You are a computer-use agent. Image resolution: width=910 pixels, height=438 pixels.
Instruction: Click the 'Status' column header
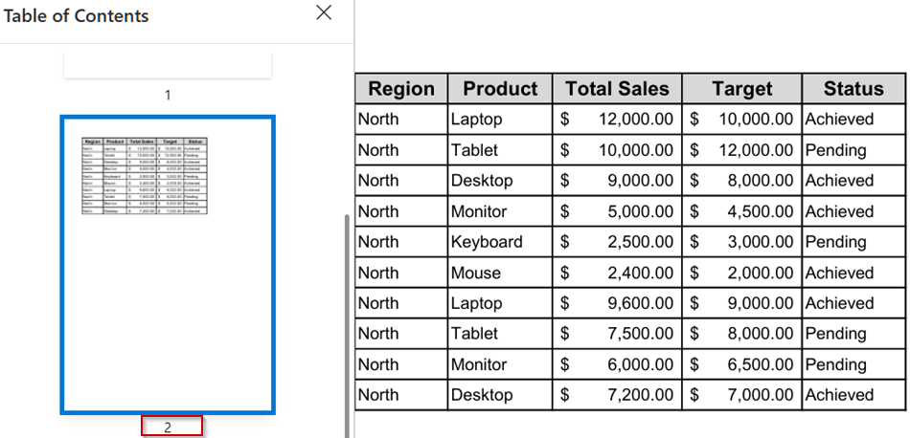tap(853, 89)
